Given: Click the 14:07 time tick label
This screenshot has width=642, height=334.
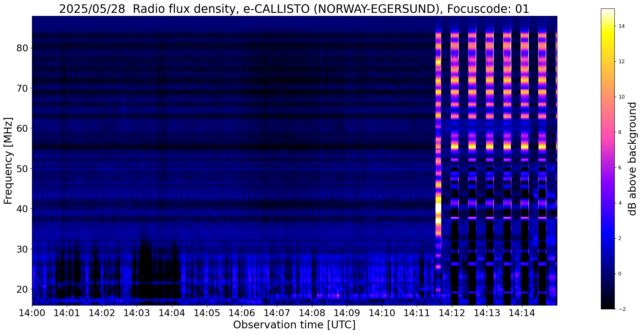Looking at the screenshot, I should click(277, 313).
